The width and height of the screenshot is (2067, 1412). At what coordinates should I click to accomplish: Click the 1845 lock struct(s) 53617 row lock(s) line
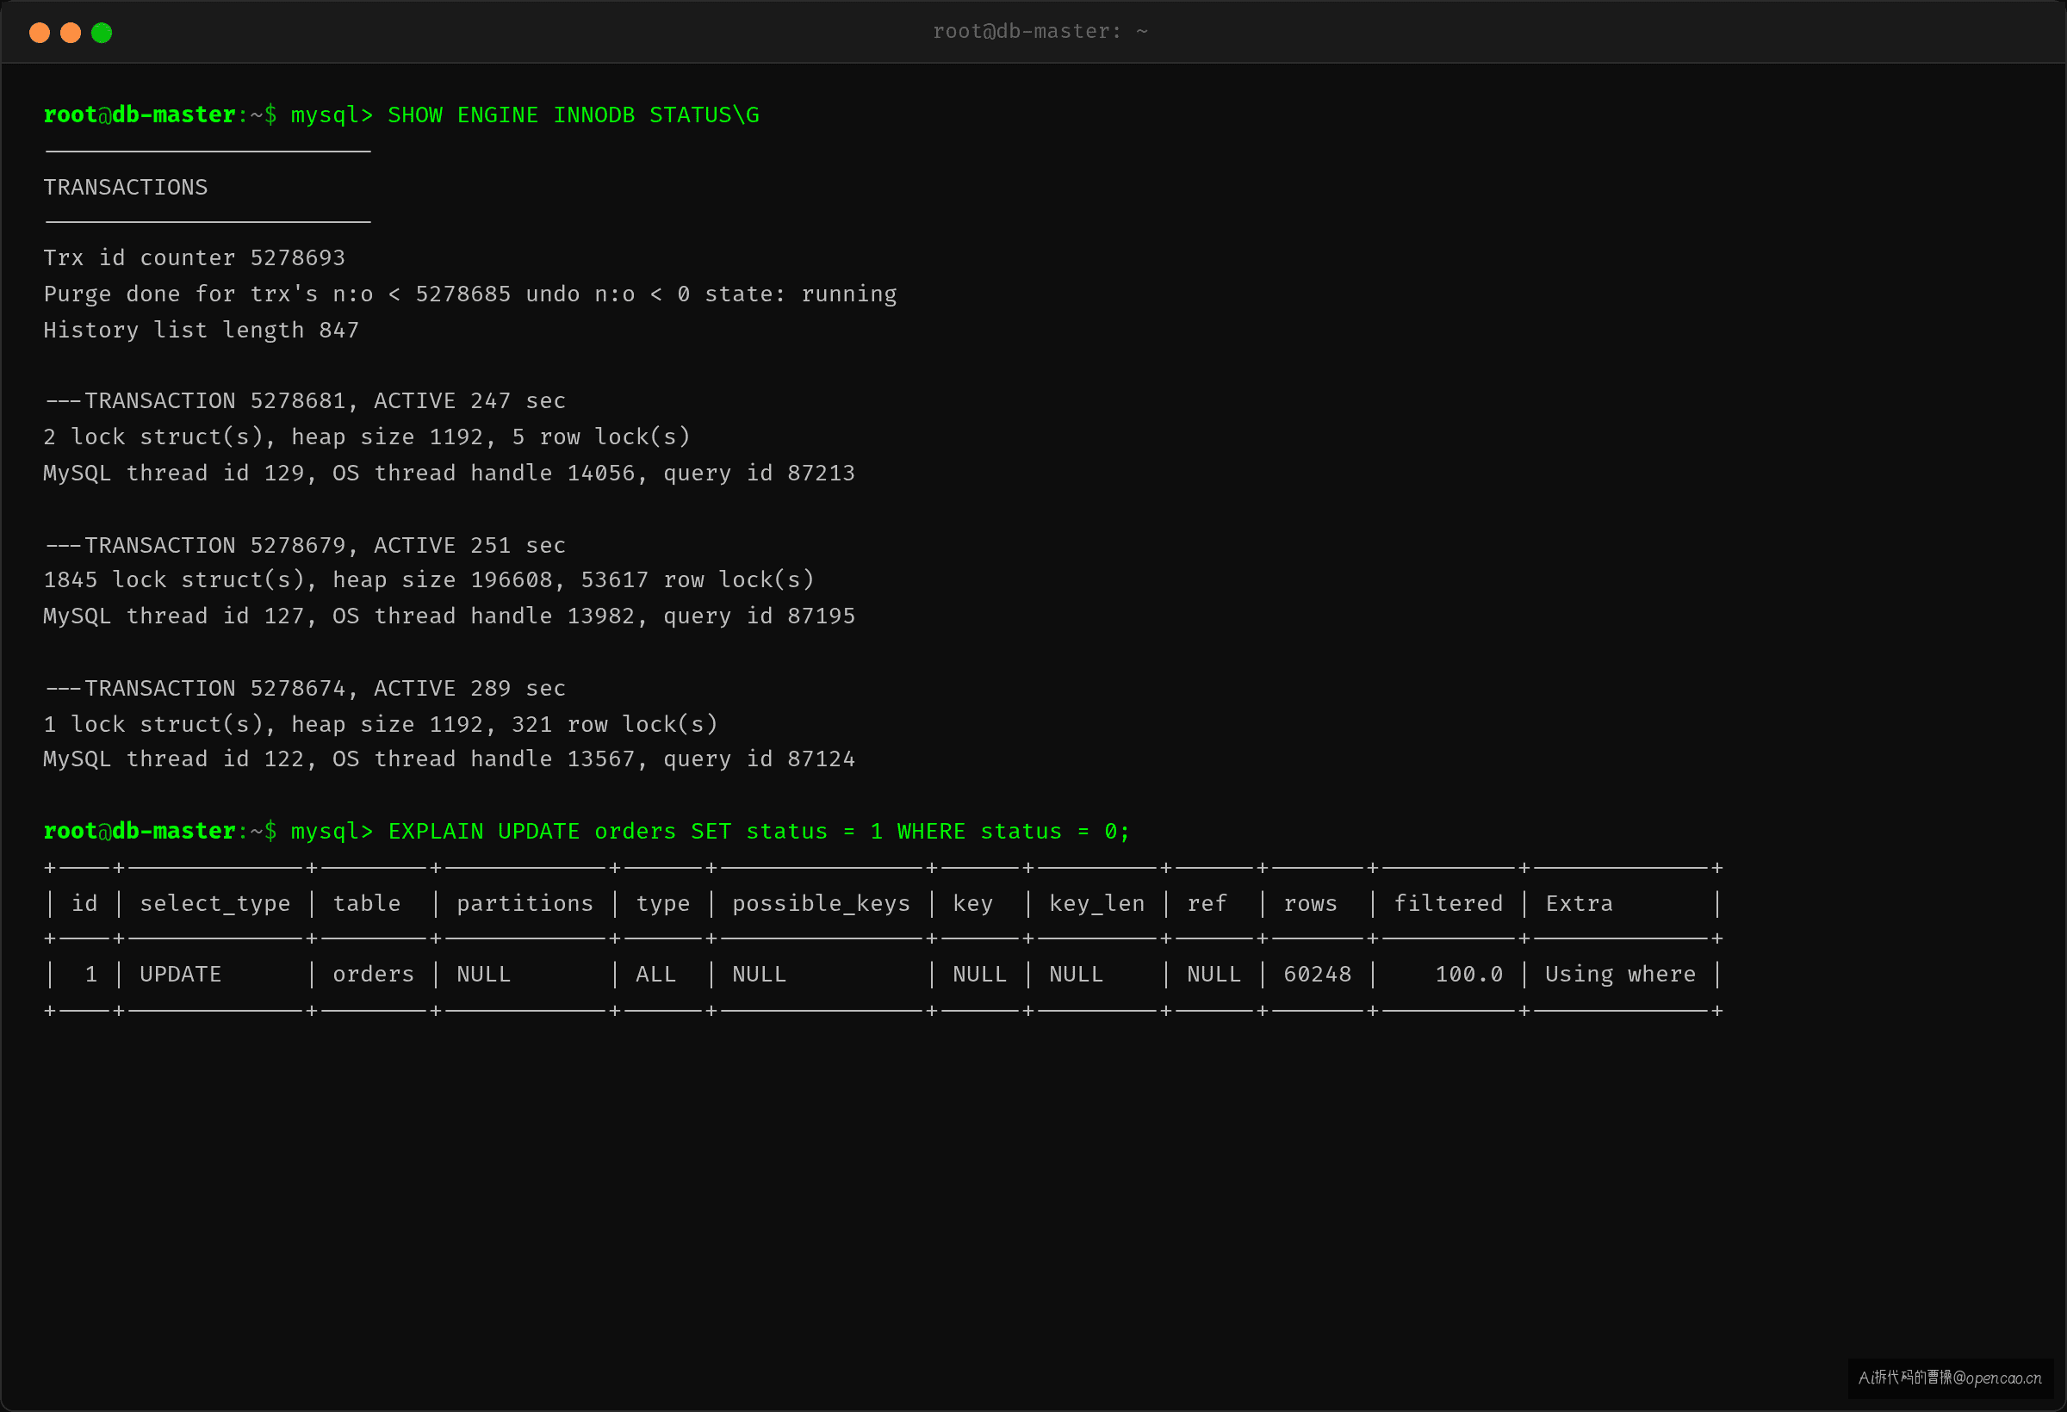[429, 579]
